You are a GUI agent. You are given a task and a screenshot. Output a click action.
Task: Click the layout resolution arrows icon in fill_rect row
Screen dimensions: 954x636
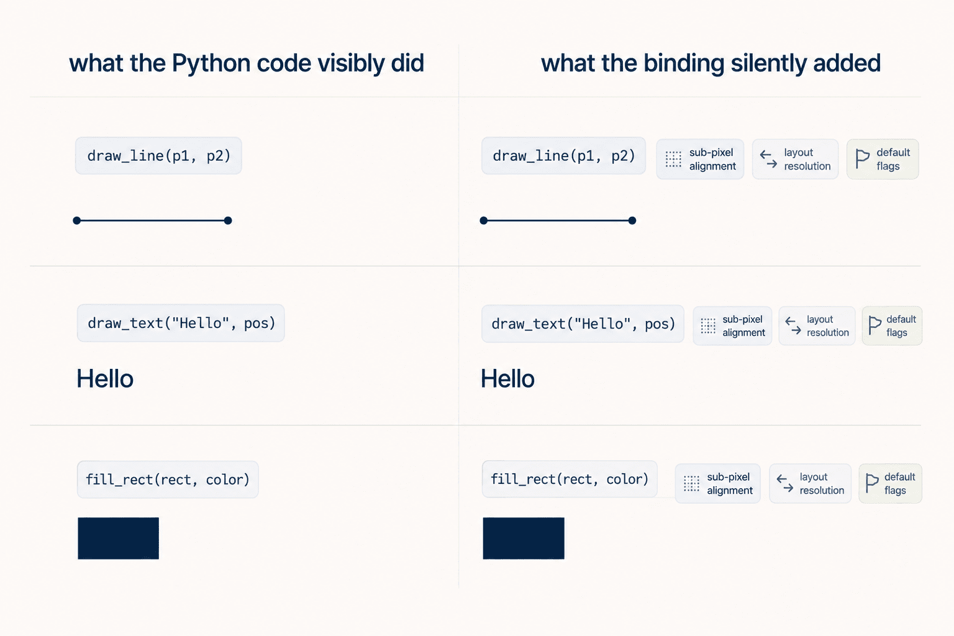point(785,483)
